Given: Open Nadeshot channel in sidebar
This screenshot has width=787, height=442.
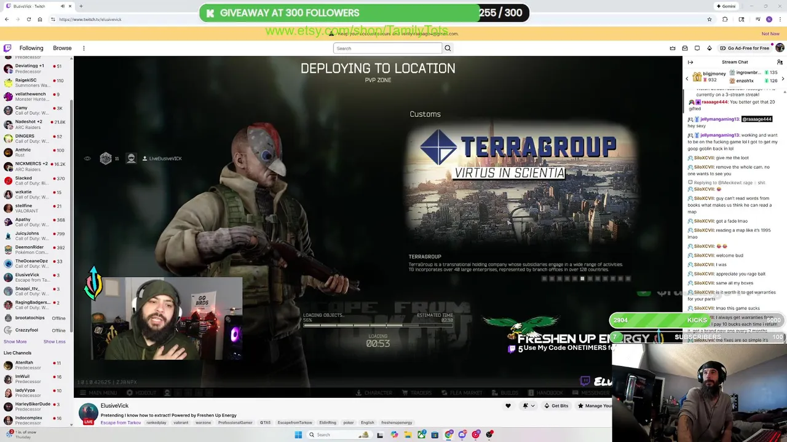Looking at the screenshot, I should 36,124.
